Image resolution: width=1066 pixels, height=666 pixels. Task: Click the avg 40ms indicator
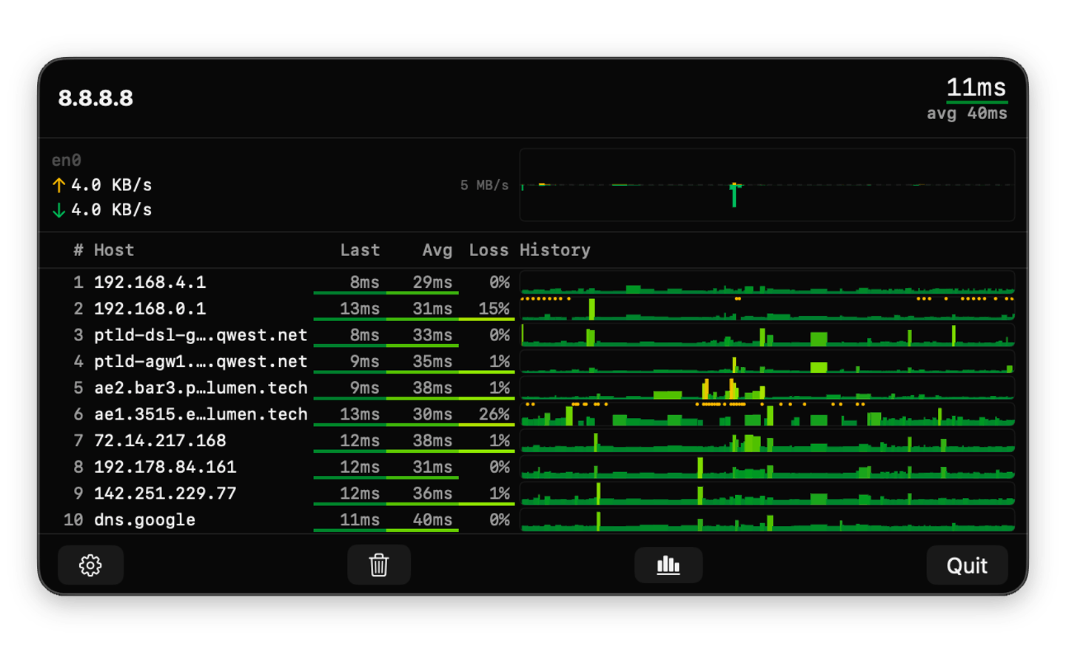966,113
